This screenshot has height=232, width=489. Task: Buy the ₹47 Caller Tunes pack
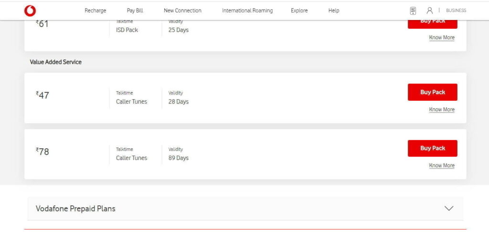(x=433, y=92)
